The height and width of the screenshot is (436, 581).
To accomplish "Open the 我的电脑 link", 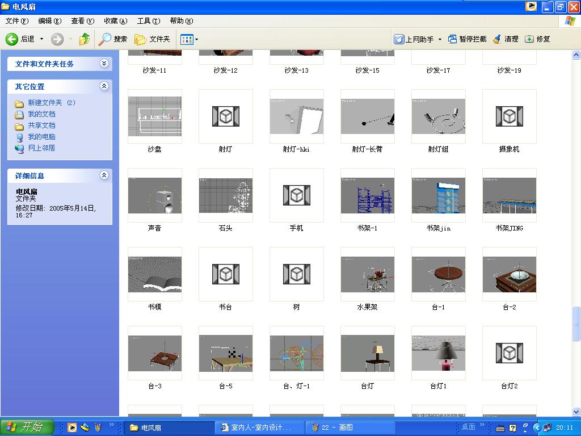I will coord(41,137).
